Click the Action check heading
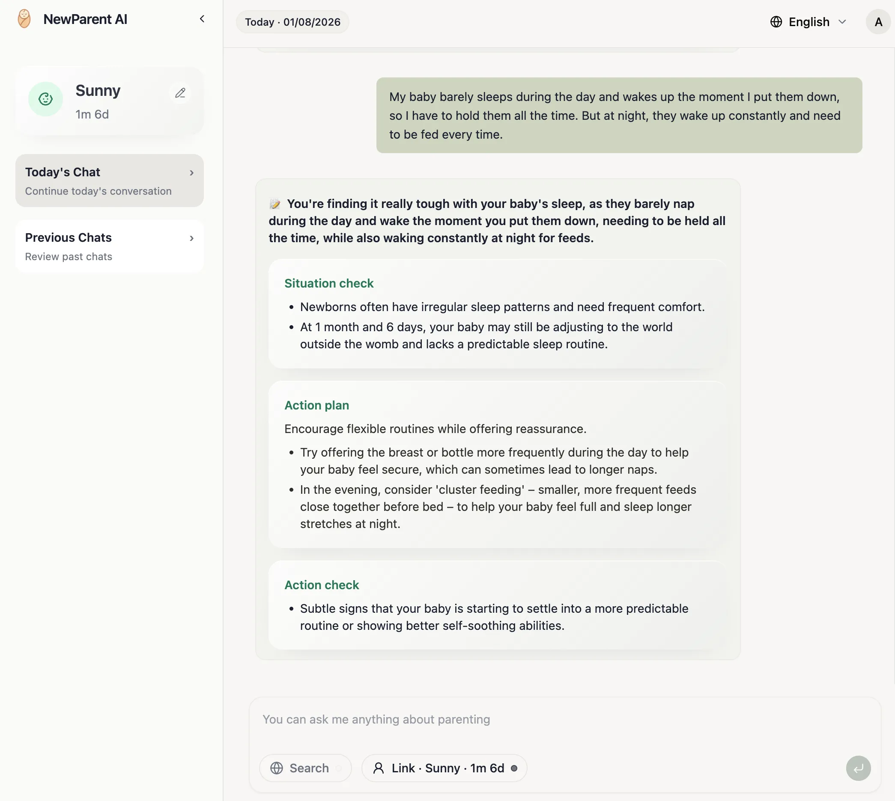Screen dimensions: 895x801 322,585
